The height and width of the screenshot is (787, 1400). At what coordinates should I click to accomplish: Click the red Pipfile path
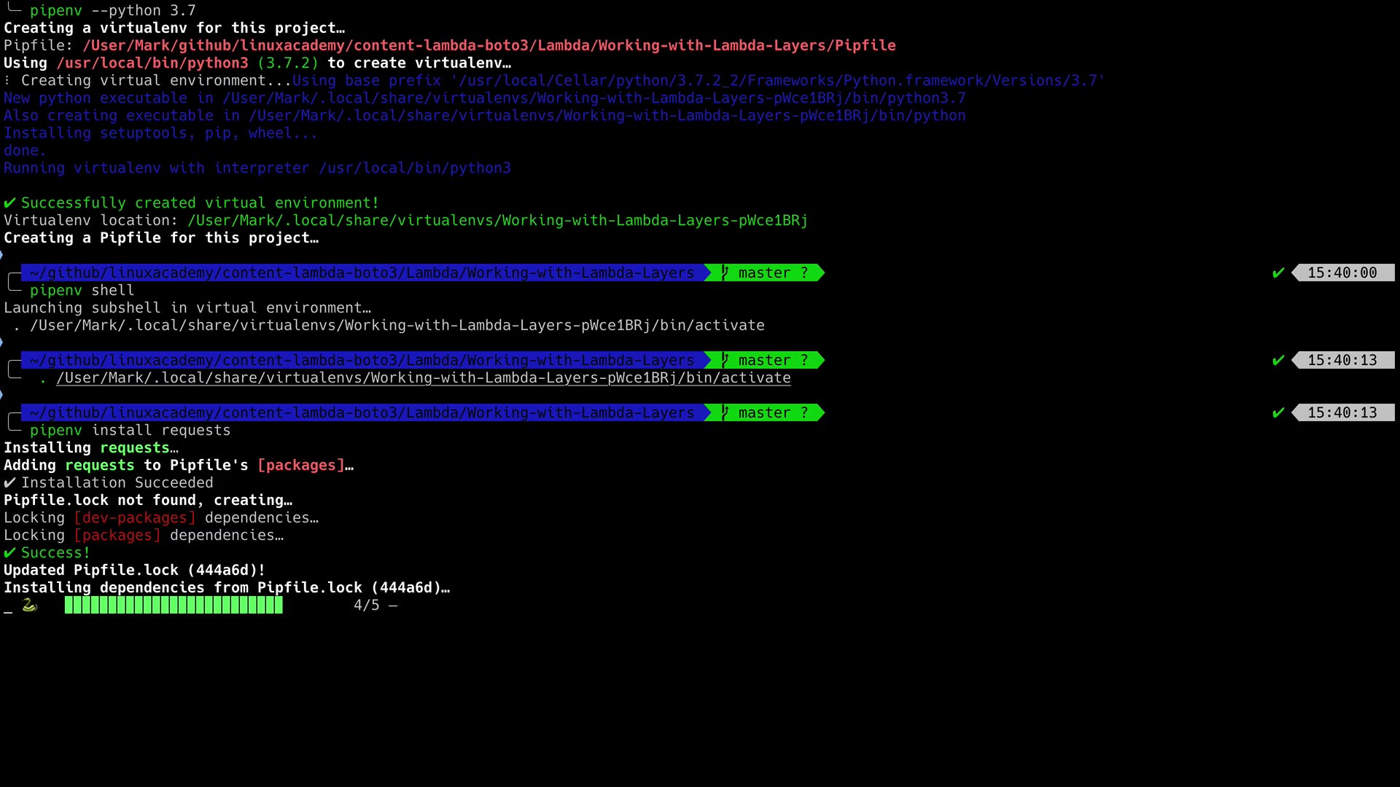pos(489,45)
